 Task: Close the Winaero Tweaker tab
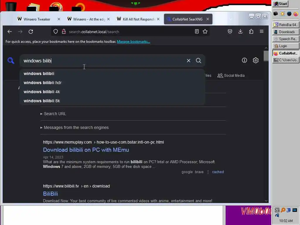[x=59, y=19]
